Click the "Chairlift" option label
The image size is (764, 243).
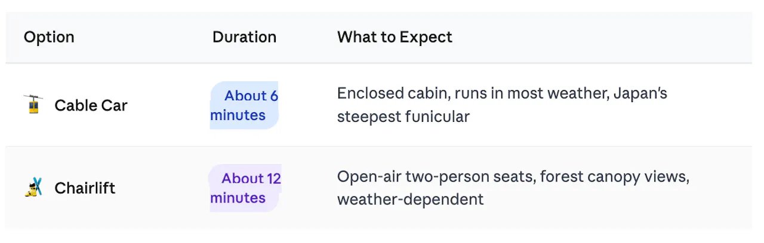pos(85,189)
